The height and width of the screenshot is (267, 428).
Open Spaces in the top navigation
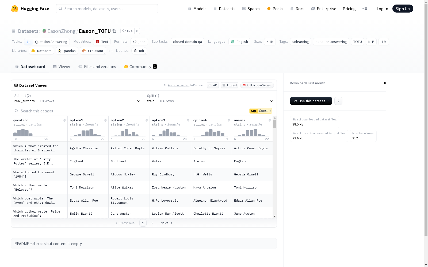pyautogui.click(x=251, y=9)
